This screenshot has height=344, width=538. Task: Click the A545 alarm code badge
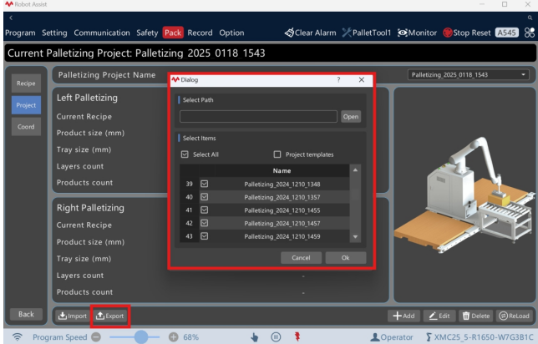pos(507,33)
